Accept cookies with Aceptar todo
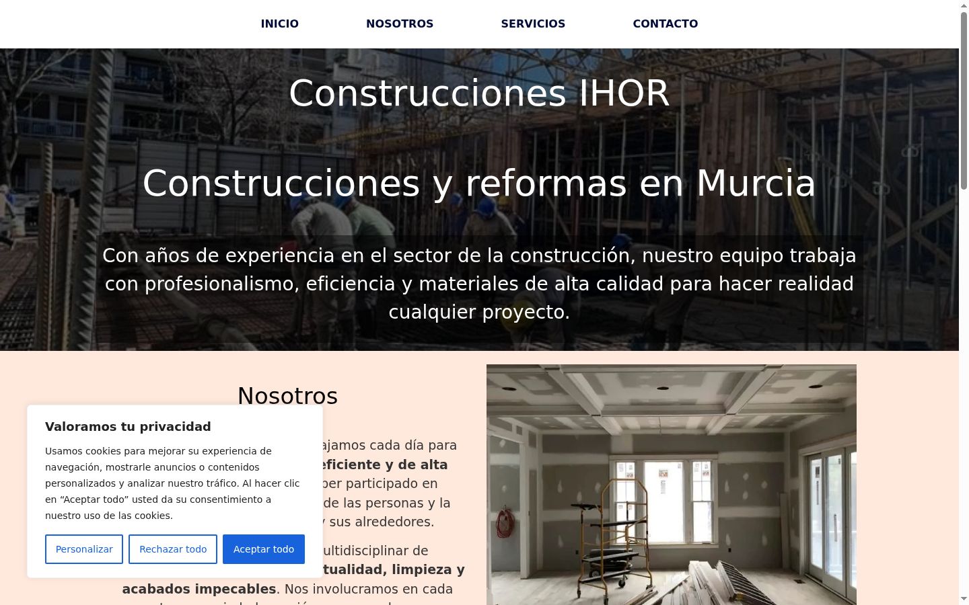This screenshot has height=605, width=969. (264, 549)
